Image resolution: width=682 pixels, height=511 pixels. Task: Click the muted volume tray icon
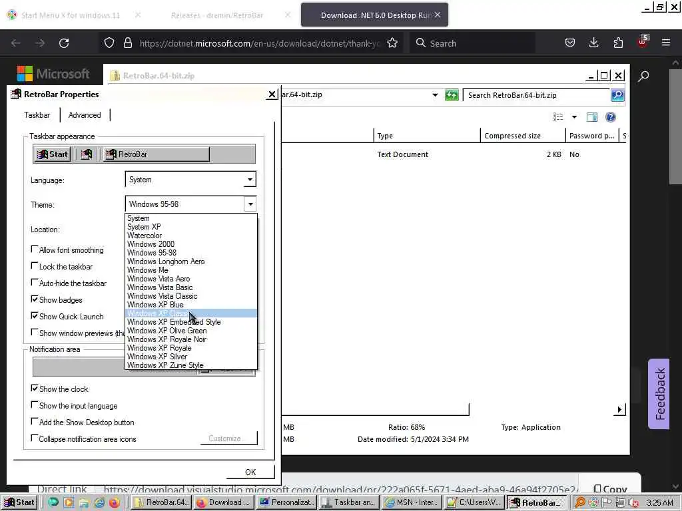(x=634, y=503)
